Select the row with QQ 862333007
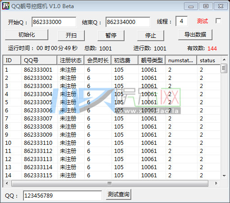230x203 pixels. click(x=112, y=119)
